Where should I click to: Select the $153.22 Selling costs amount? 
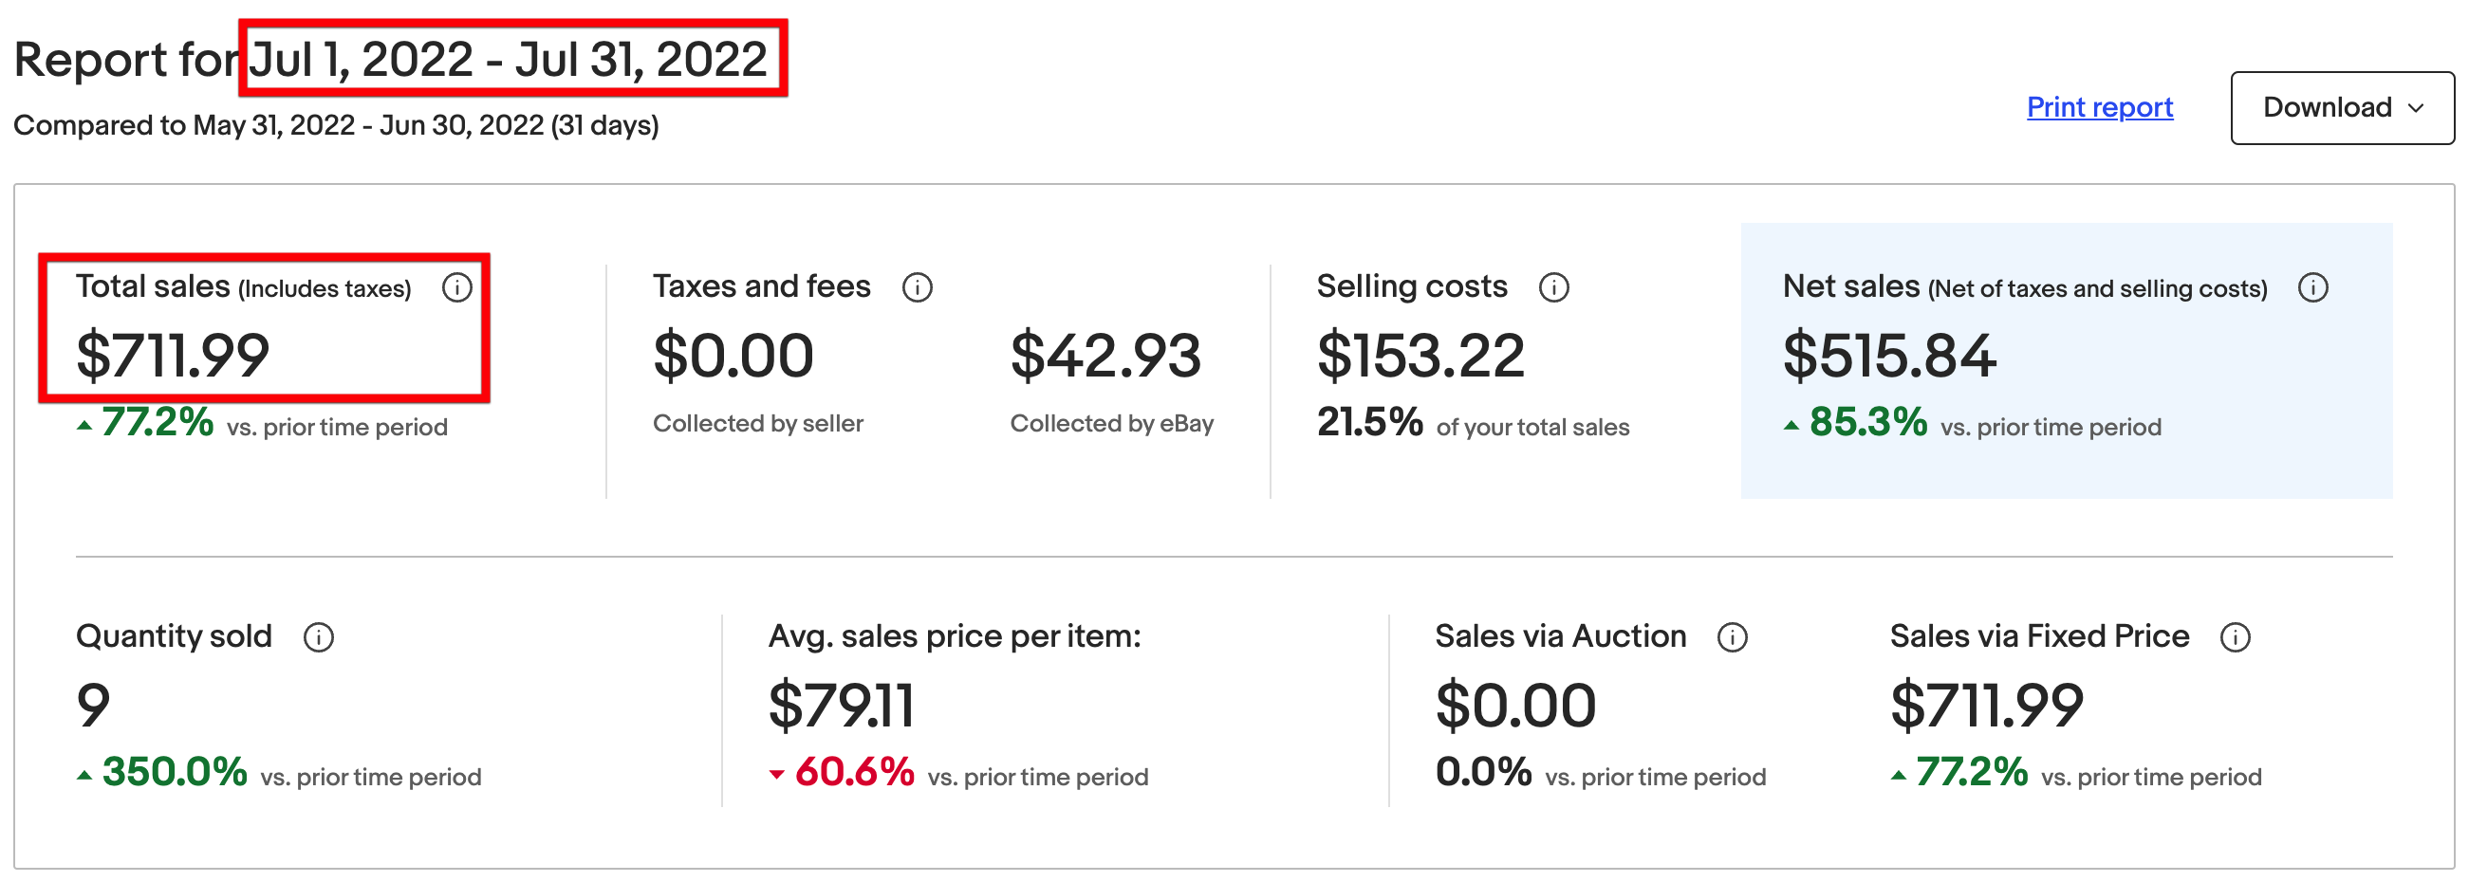1420,357
